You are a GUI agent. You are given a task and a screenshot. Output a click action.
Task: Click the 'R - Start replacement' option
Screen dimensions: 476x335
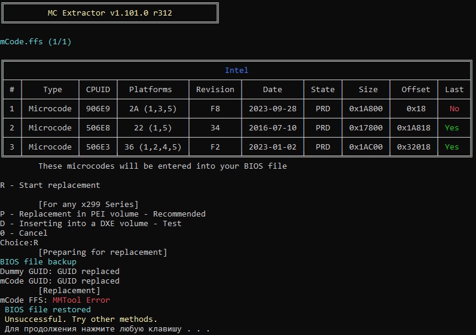(x=50, y=185)
